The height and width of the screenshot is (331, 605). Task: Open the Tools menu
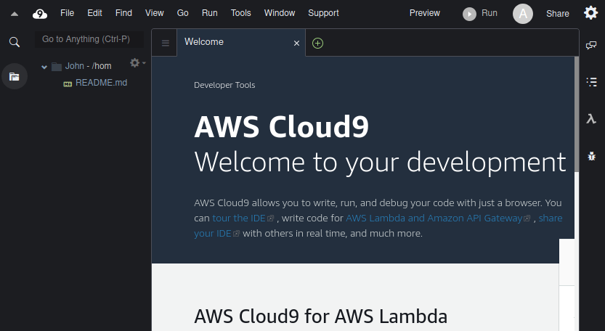240,13
